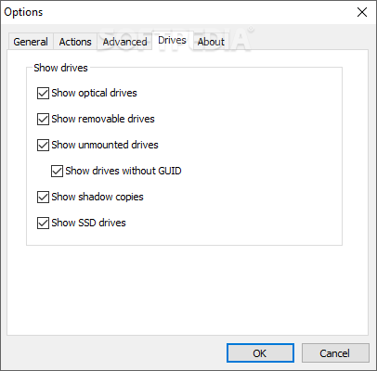Viewport: 377px width, 371px height.
Task: Toggle Show SSD drives checkbox
Action: click(43, 223)
